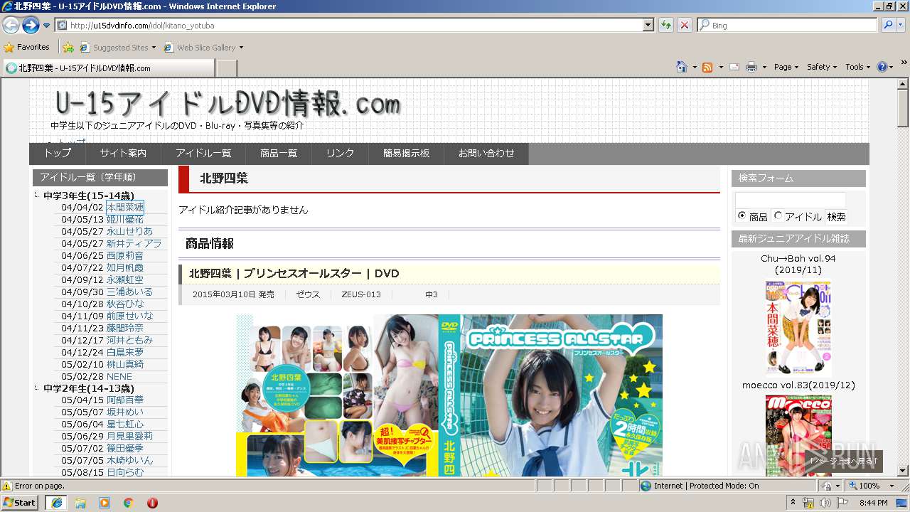
Task: Open Chrome from the taskbar
Action: click(x=129, y=503)
